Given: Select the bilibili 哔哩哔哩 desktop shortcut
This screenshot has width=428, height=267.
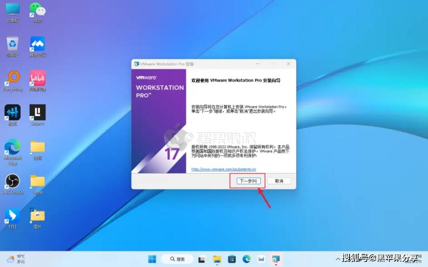Looking at the screenshot, I should click(38, 81).
